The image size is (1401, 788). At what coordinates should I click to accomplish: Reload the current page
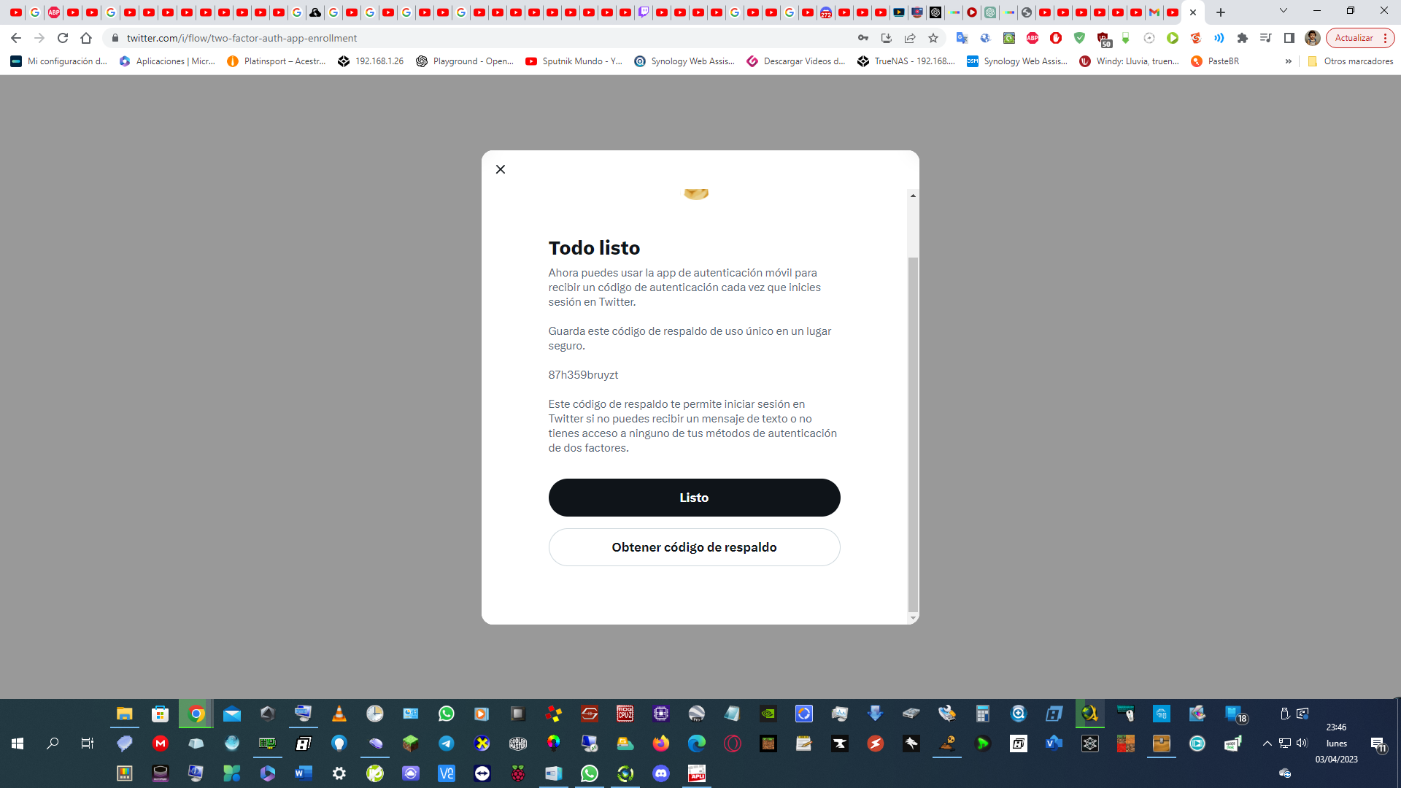pos(63,38)
